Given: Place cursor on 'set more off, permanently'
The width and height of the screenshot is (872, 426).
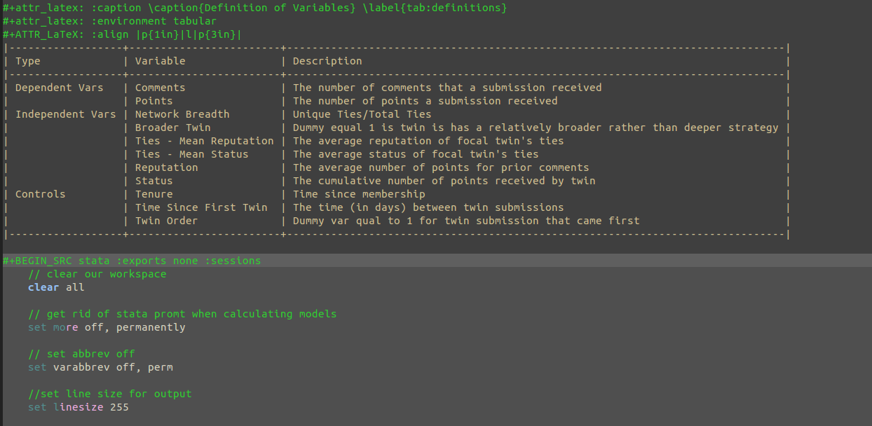Looking at the screenshot, I should (107, 327).
